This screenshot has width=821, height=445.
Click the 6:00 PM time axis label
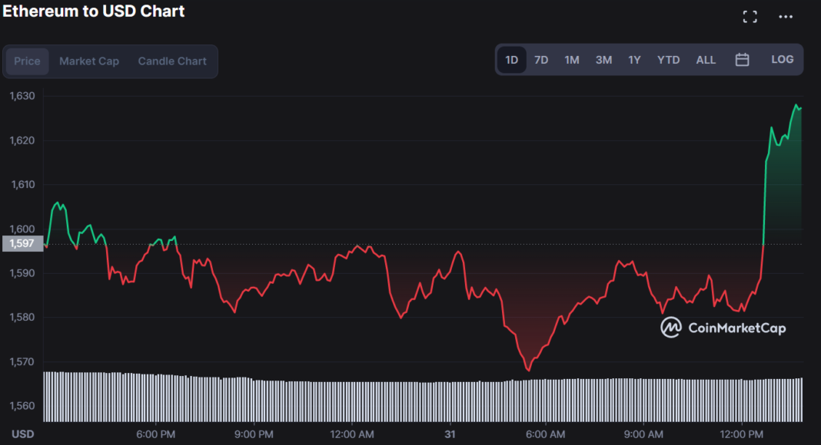click(x=156, y=433)
